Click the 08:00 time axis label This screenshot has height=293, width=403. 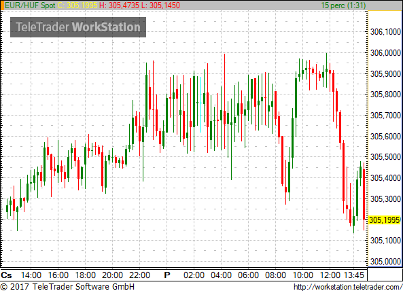tap(275, 275)
